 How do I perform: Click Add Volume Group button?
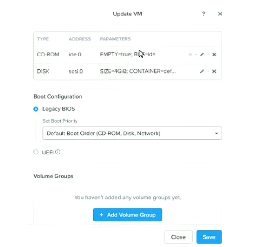[127, 215]
